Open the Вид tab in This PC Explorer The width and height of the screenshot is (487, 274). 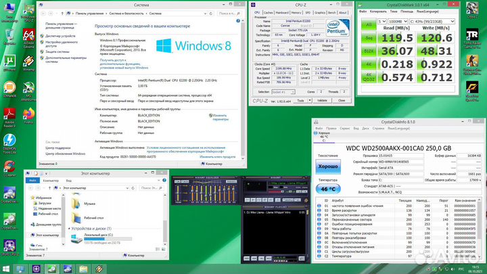[68, 181]
